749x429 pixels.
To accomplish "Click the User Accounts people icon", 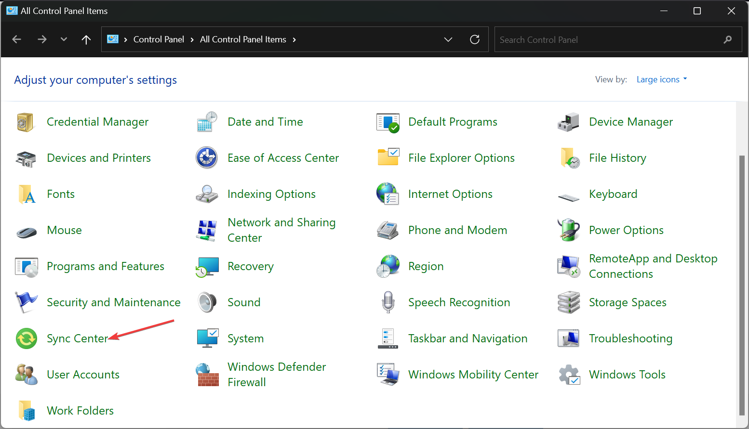I will coord(27,374).
